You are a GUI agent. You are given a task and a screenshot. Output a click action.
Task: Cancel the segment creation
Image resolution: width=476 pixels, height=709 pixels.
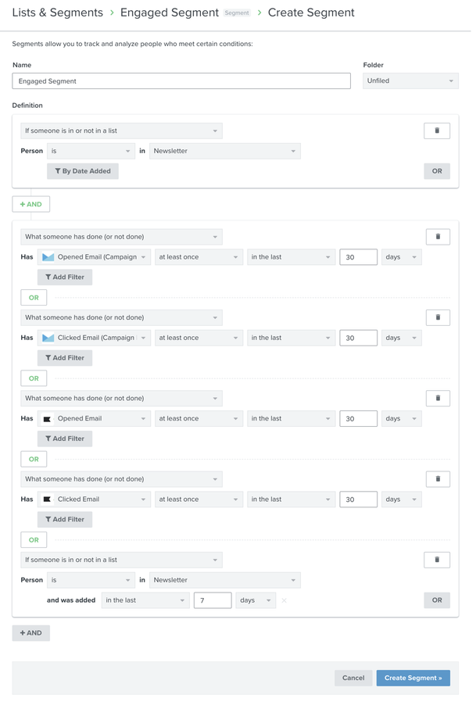(x=353, y=678)
